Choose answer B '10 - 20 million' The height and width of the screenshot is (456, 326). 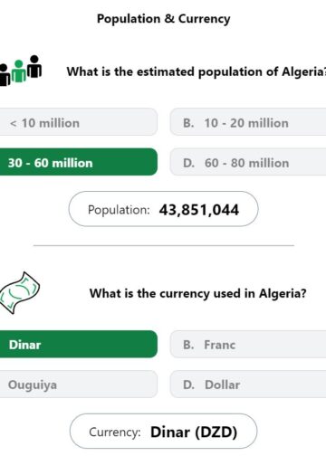click(x=248, y=122)
